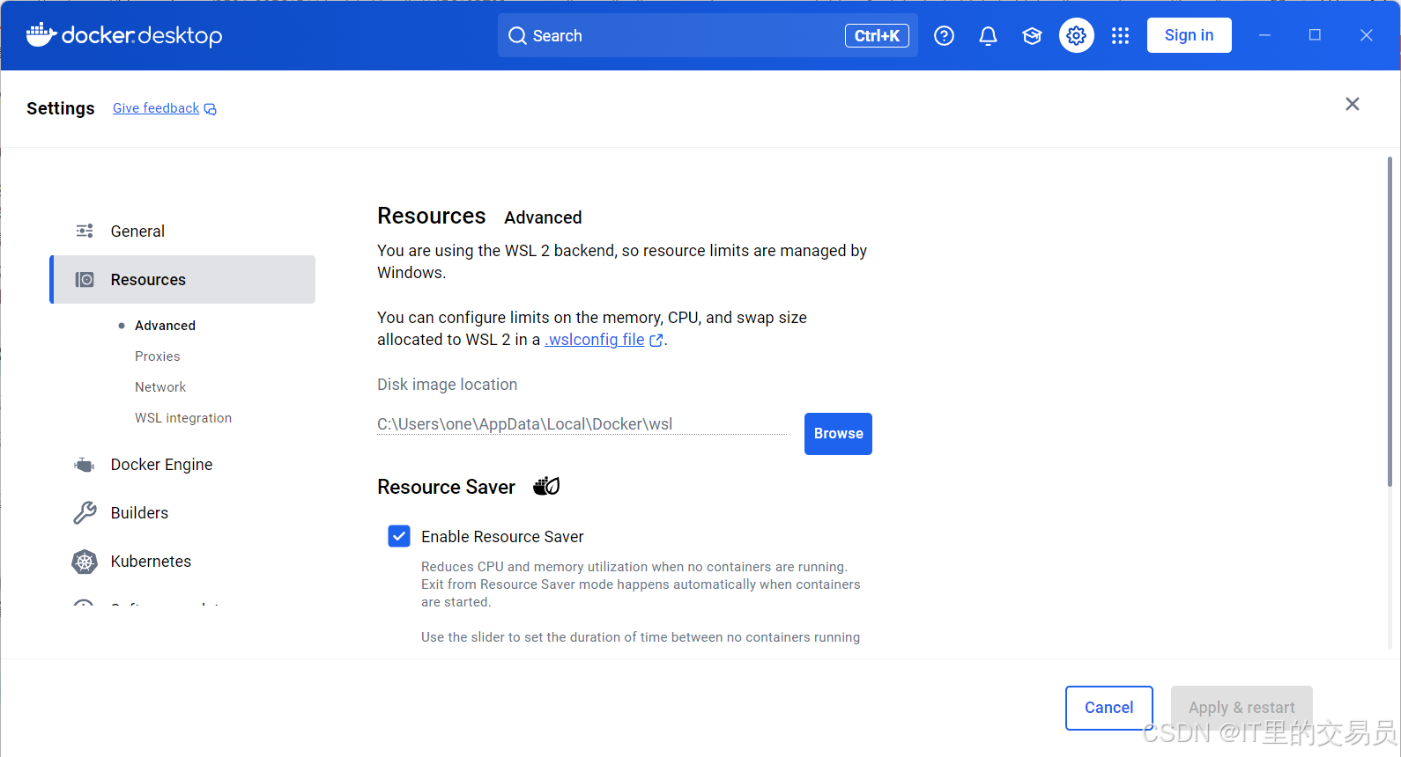The height and width of the screenshot is (757, 1401).
Task: Open the WSL integration sub-item
Action: point(183,418)
